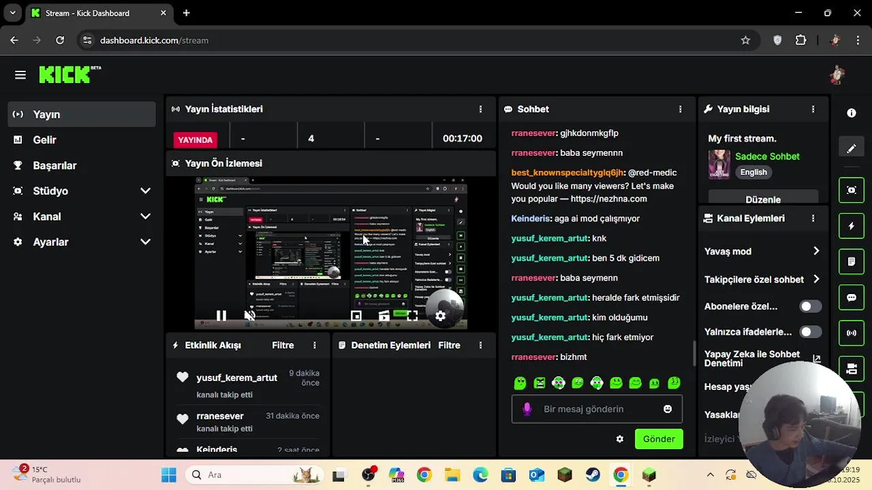Image resolution: width=872 pixels, height=490 pixels.
Task: Open Filtre in Etkinlik Akışı panel
Action: [x=283, y=345]
